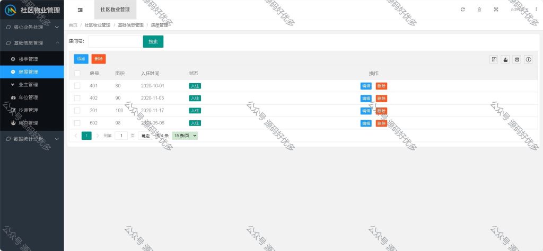Check the row checkbox for room 402
The height and width of the screenshot is (251, 543).
pos(77,98)
